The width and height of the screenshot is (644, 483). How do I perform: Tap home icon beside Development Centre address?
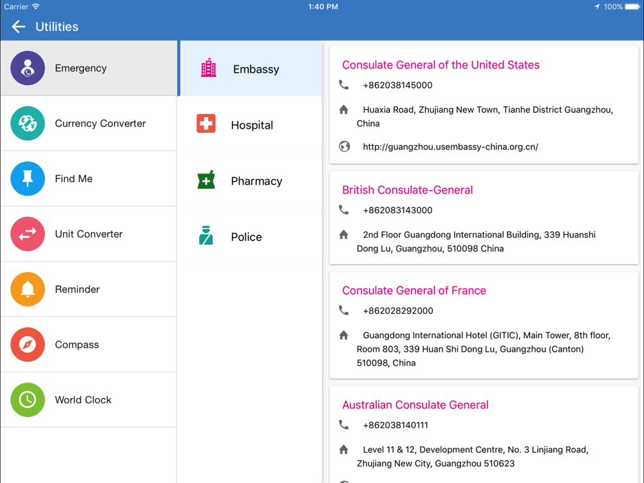(x=344, y=450)
